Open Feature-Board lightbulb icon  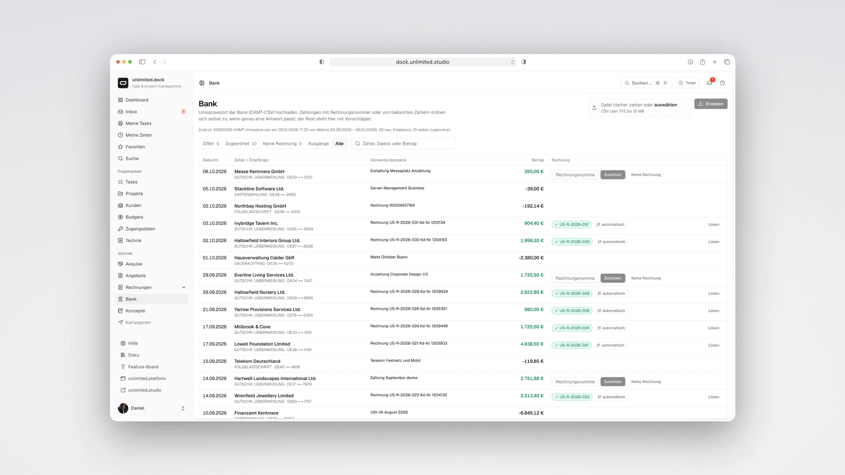pos(123,367)
